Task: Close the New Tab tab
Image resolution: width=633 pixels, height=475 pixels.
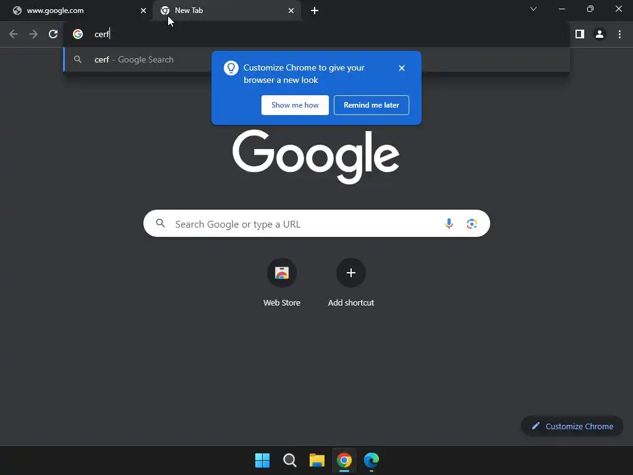Action: (x=291, y=11)
